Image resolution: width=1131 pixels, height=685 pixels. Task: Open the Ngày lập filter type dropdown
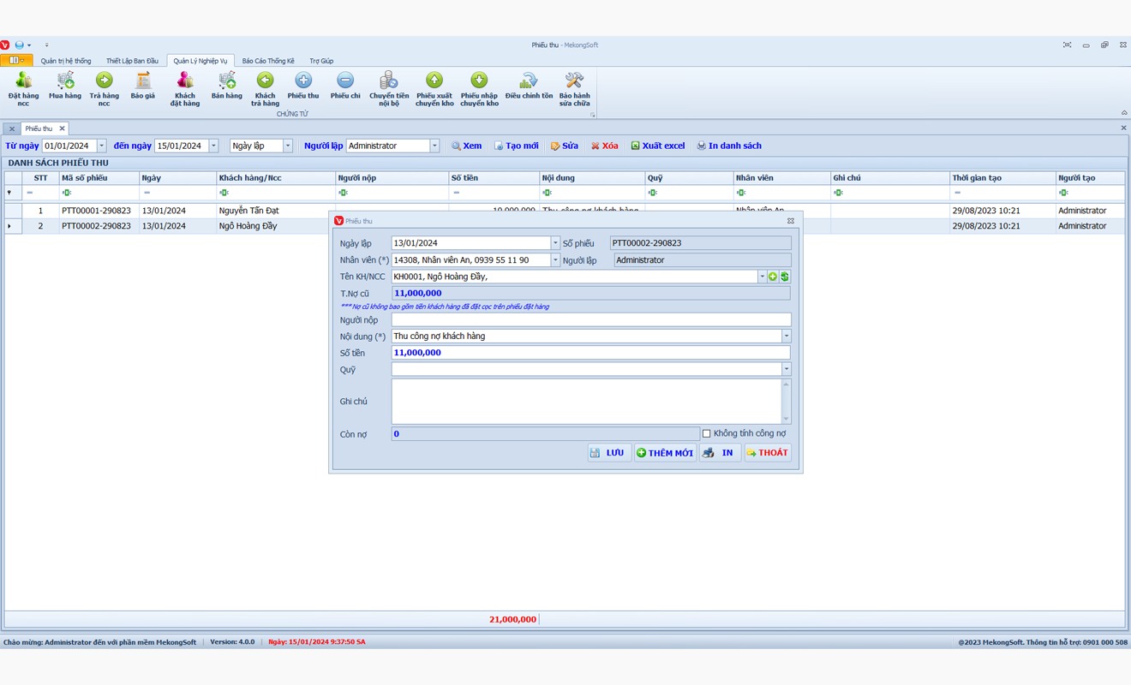(287, 146)
